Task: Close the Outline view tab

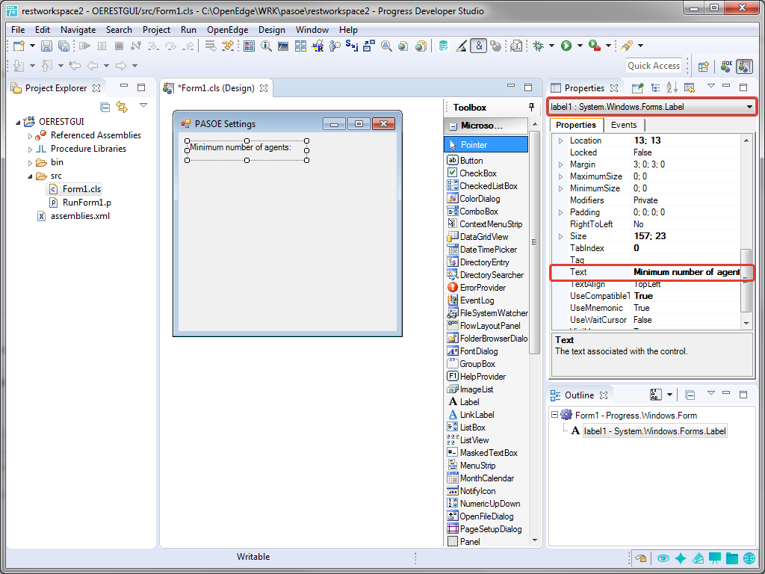Action: (x=604, y=395)
